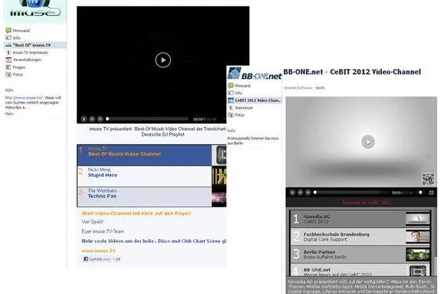Skip to previous track in CeBIT player
Image resolution: width=440 pixels, height=294 pixels.
(300, 193)
